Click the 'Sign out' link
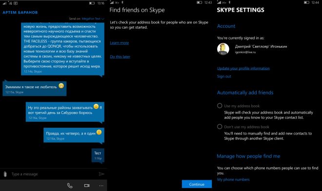Screen dimensions: 322x191 224,76
